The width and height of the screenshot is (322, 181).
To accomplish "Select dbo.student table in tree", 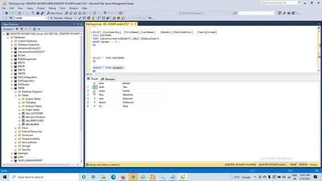I will [x=32, y=124].
